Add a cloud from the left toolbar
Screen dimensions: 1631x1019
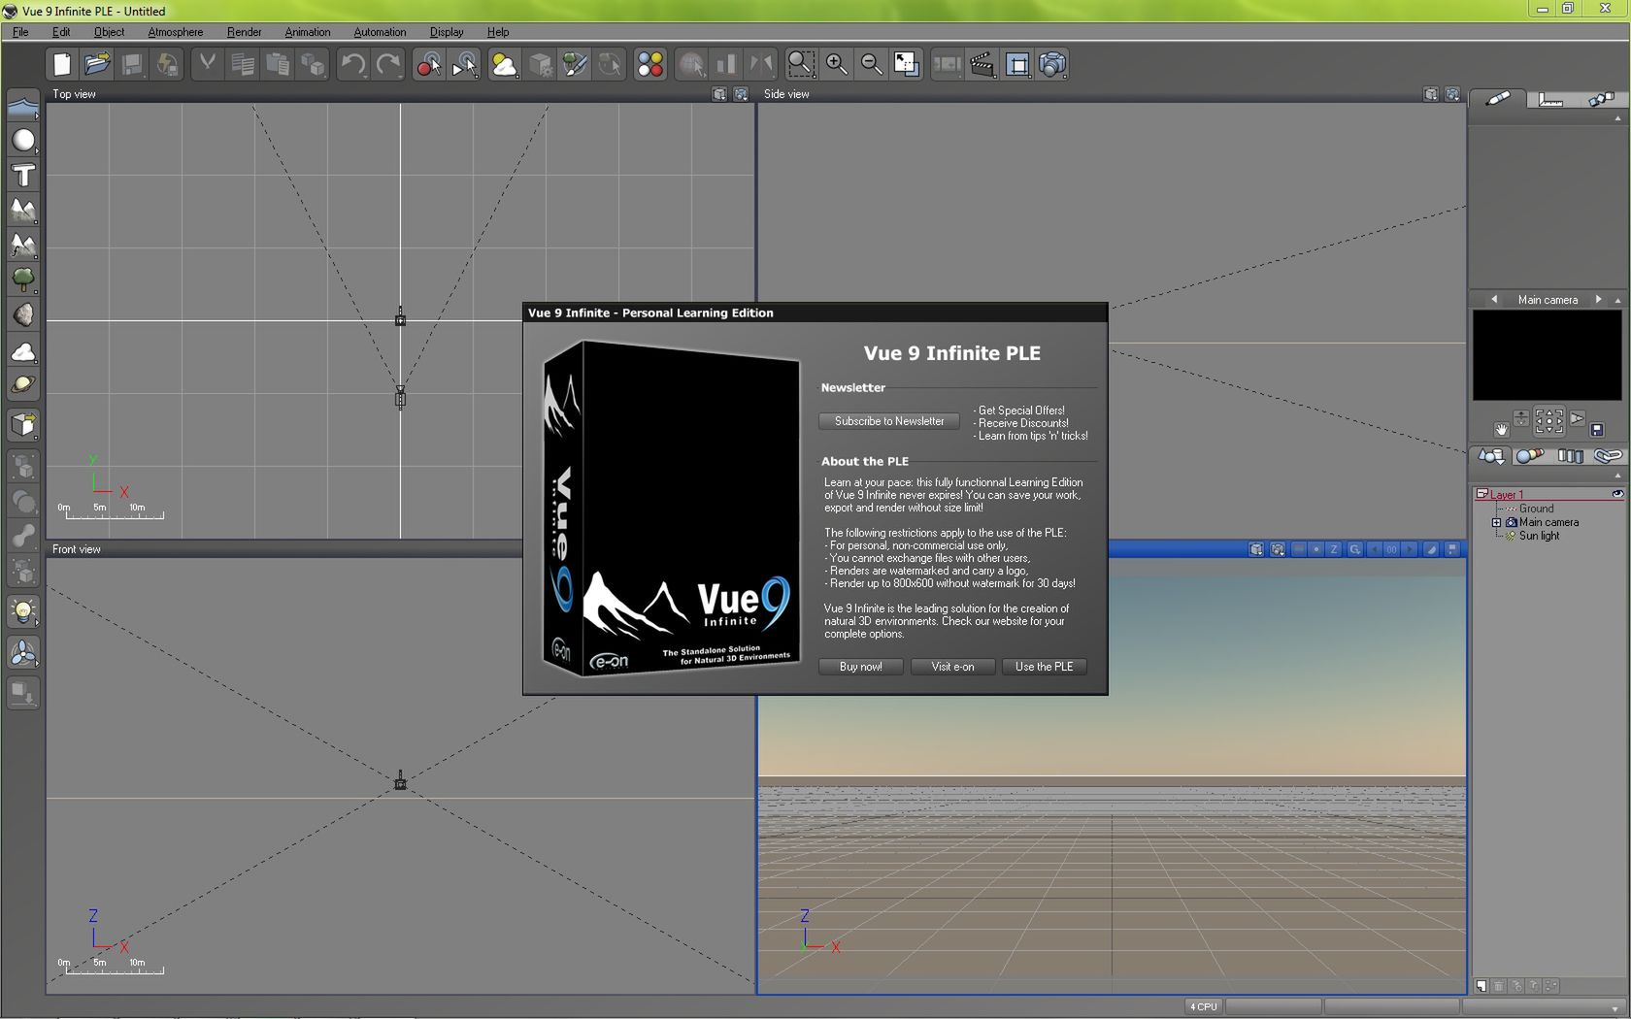coord(23,350)
